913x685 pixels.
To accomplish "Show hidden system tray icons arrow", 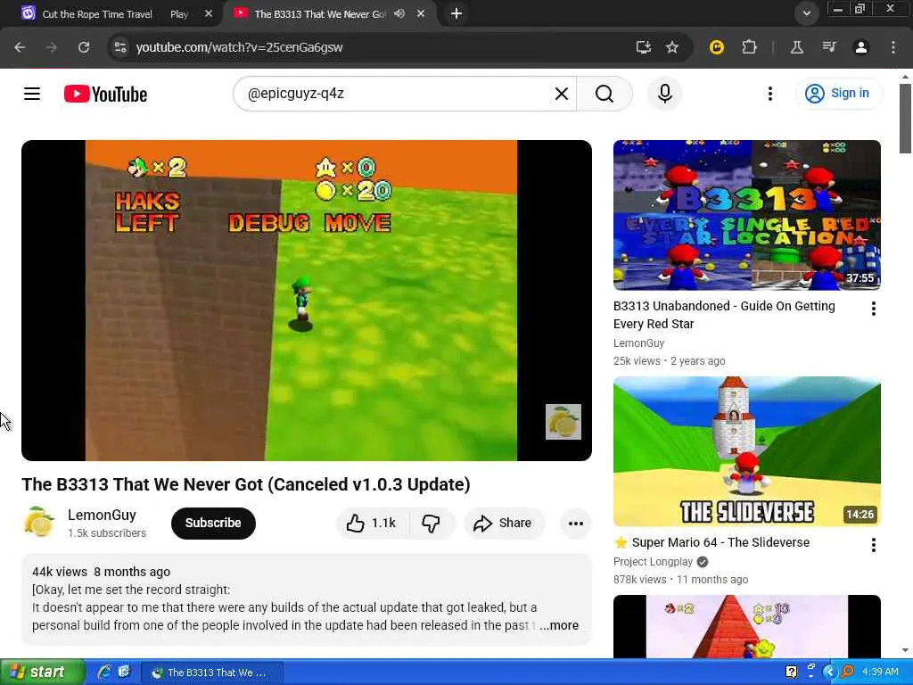I will (829, 673).
